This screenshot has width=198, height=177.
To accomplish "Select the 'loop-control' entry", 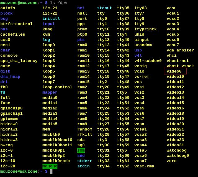I will 57,87.
